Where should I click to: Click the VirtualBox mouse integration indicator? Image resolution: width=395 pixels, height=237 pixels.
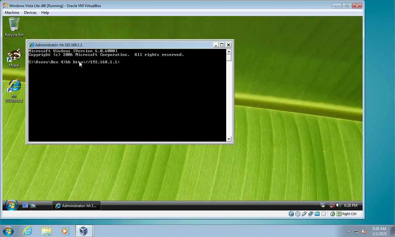point(332,214)
